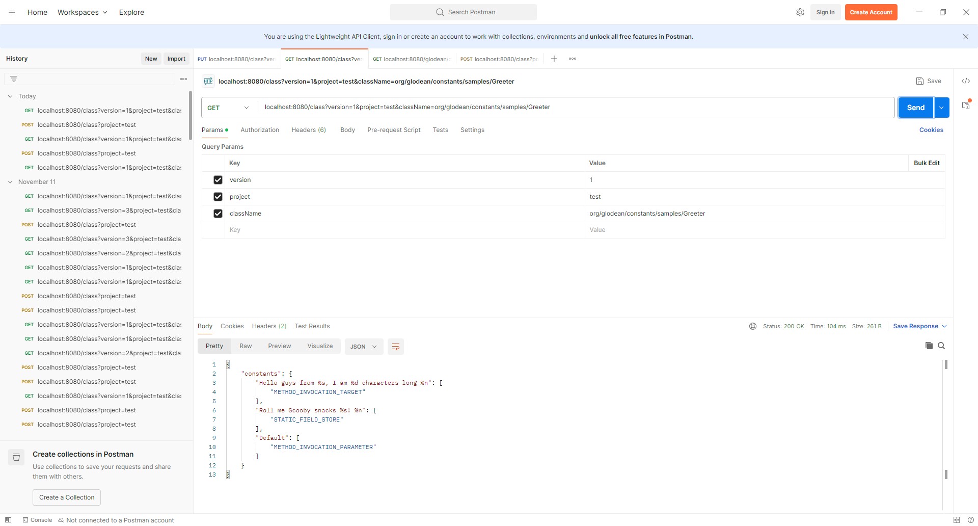978x526 pixels.
Task: Switch to the Authorization tab
Action: click(260, 130)
